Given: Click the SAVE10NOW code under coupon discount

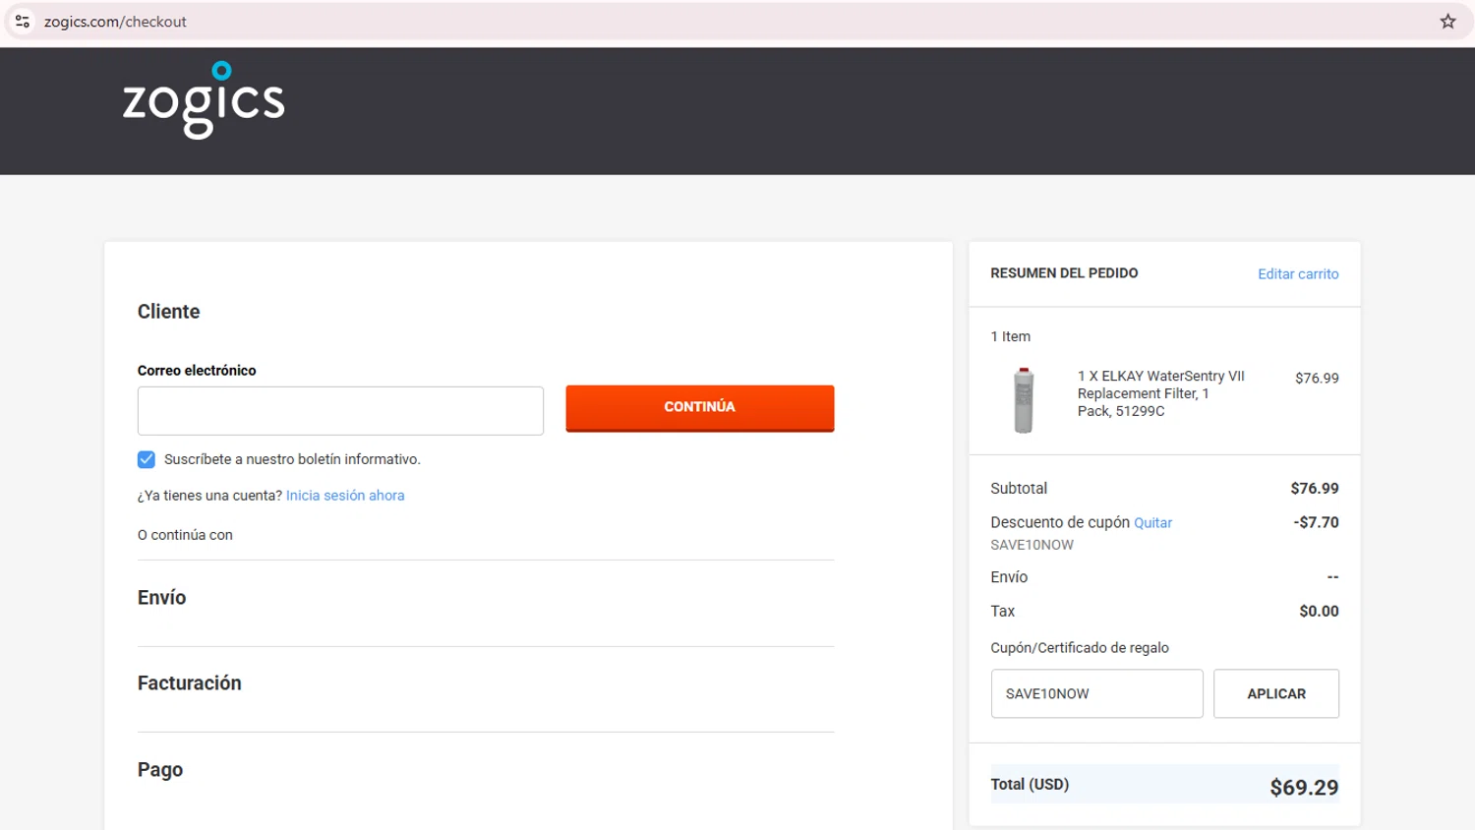Looking at the screenshot, I should tap(1032, 545).
